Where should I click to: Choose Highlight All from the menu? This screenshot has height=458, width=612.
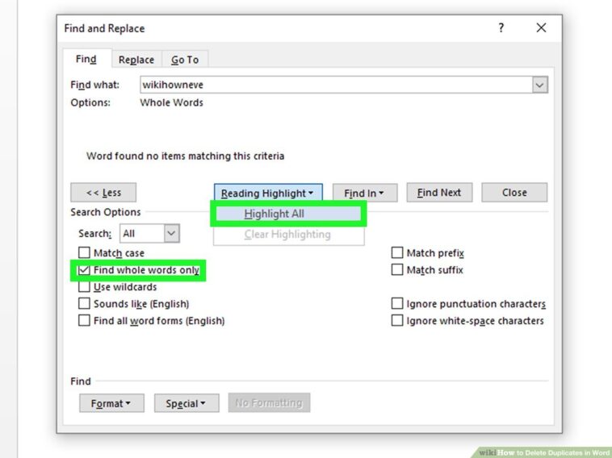275,214
